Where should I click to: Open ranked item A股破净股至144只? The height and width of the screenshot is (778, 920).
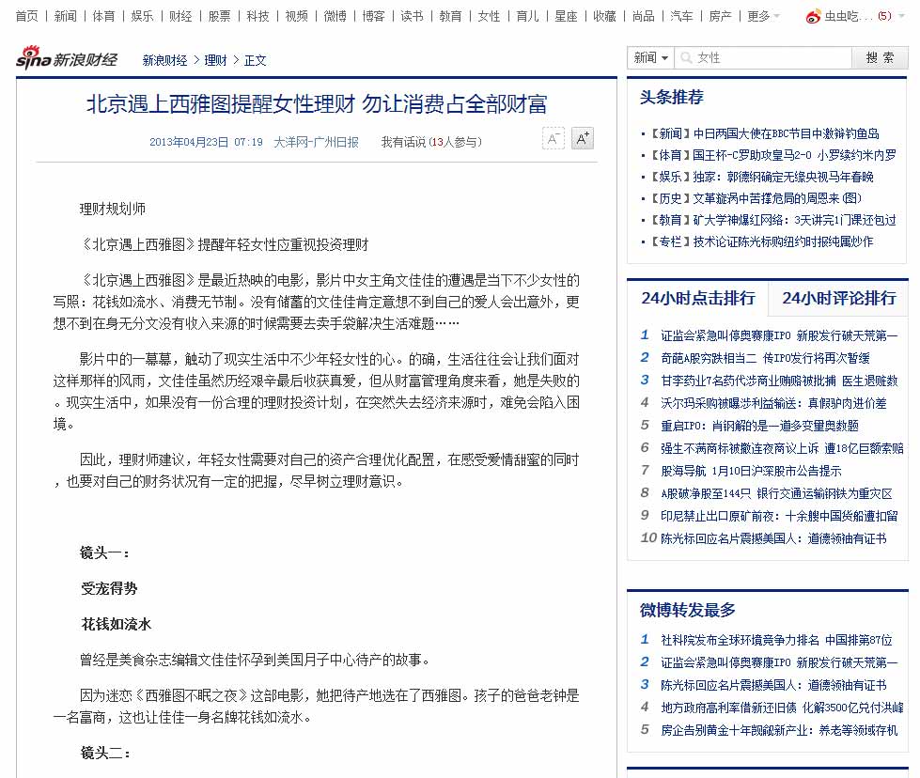[x=776, y=493]
